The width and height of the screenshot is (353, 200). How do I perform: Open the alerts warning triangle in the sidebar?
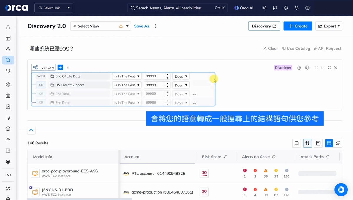[8, 49]
